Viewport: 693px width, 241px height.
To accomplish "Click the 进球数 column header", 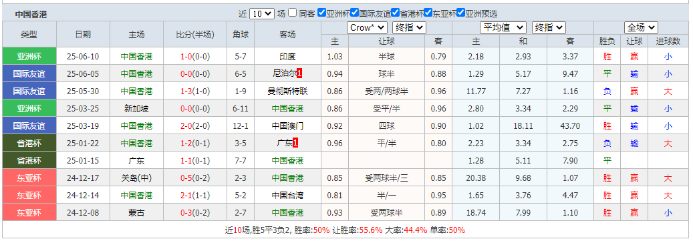I will coord(668,41).
